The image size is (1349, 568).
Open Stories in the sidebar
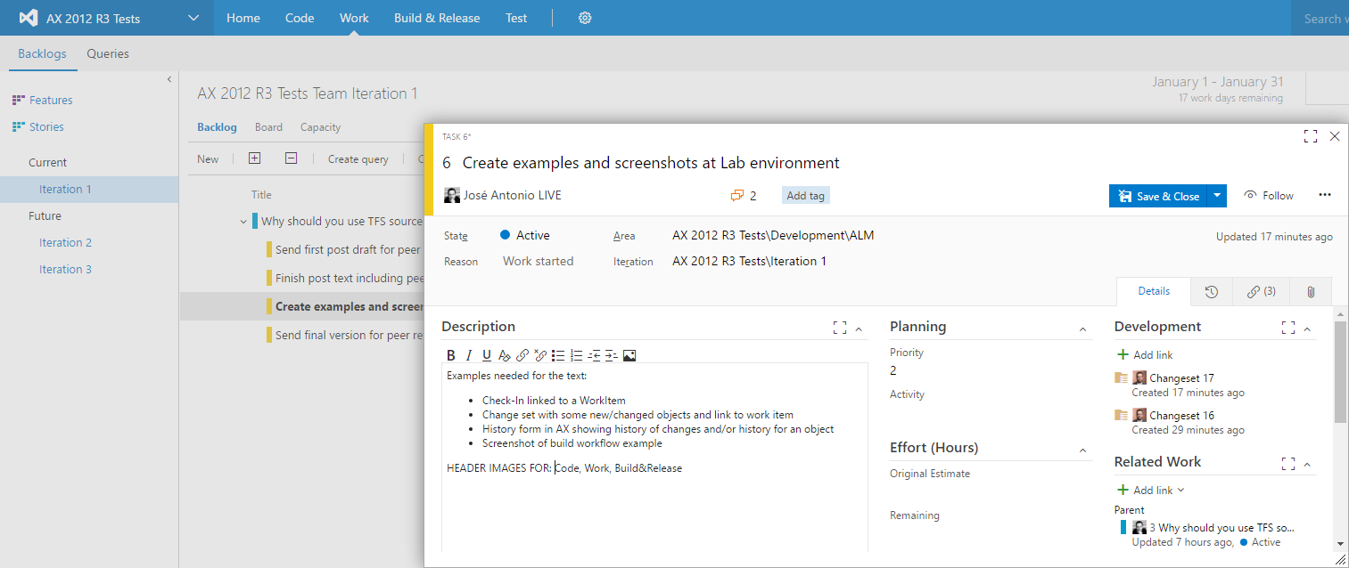(46, 126)
